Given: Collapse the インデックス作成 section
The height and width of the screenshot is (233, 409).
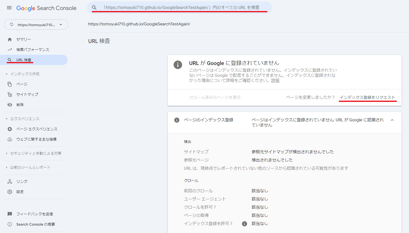Looking at the screenshot, I should tap(23, 74).
